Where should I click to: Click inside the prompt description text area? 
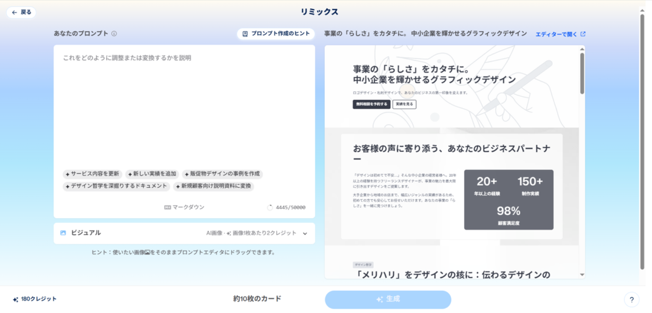click(184, 102)
